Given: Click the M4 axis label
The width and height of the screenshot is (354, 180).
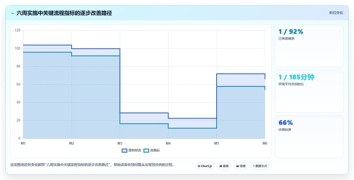Looking at the screenshot, I should click(x=168, y=143).
